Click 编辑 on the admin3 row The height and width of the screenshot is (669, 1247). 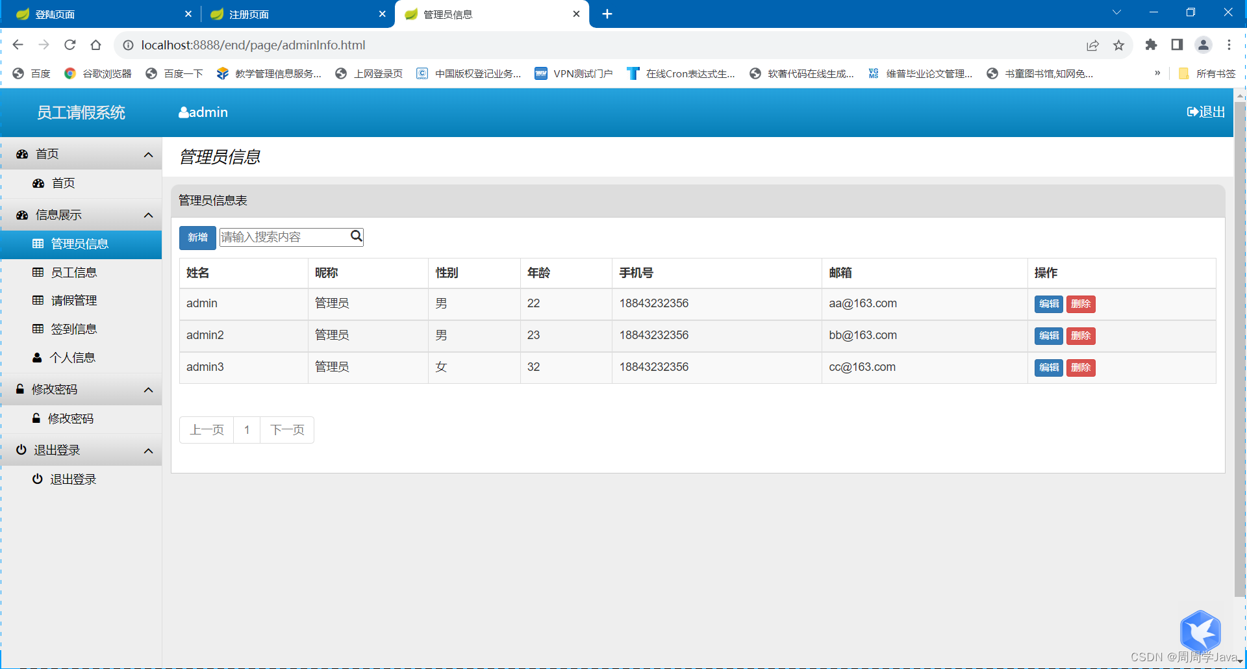click(x=1048, y=367)
